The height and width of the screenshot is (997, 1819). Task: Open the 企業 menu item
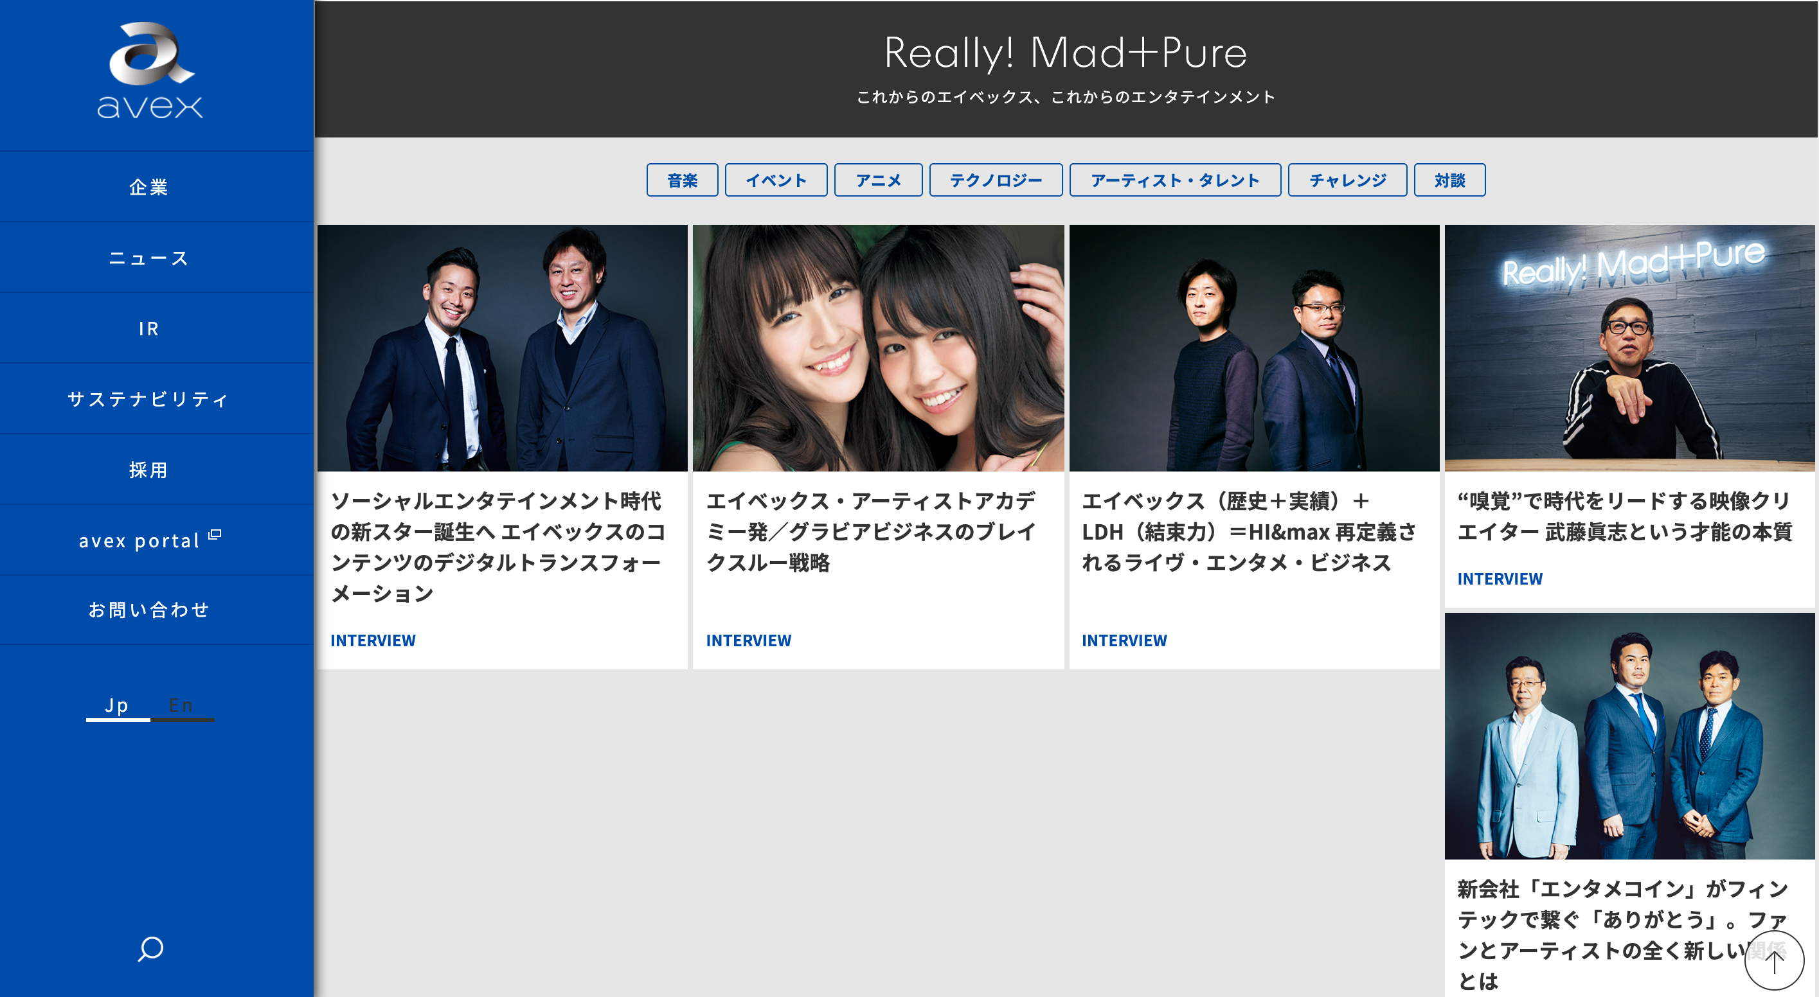coord(149,187)
